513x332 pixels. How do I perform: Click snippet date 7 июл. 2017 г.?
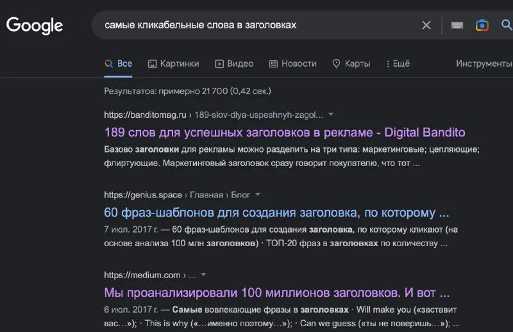131,229
